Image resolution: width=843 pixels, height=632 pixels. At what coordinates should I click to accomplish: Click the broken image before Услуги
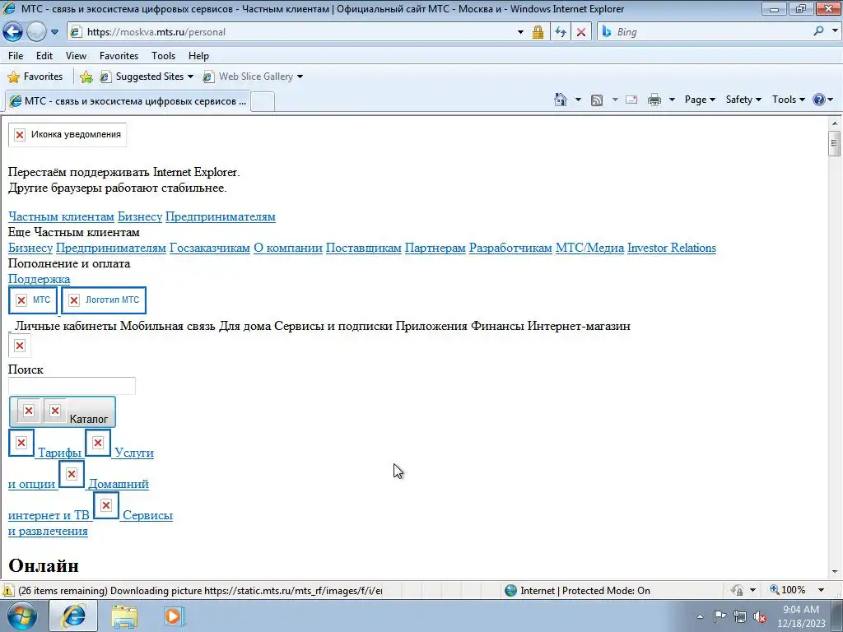pyautogui.click(x=98, y=443)
